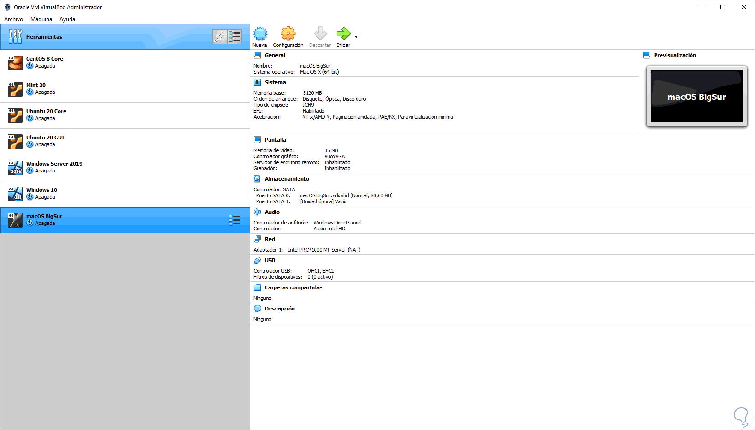Select the Ubuntu 20 Core machine name

(46, 111)
